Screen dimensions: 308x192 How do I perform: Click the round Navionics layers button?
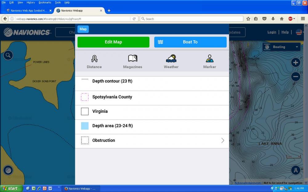click(x=8, y=170)
